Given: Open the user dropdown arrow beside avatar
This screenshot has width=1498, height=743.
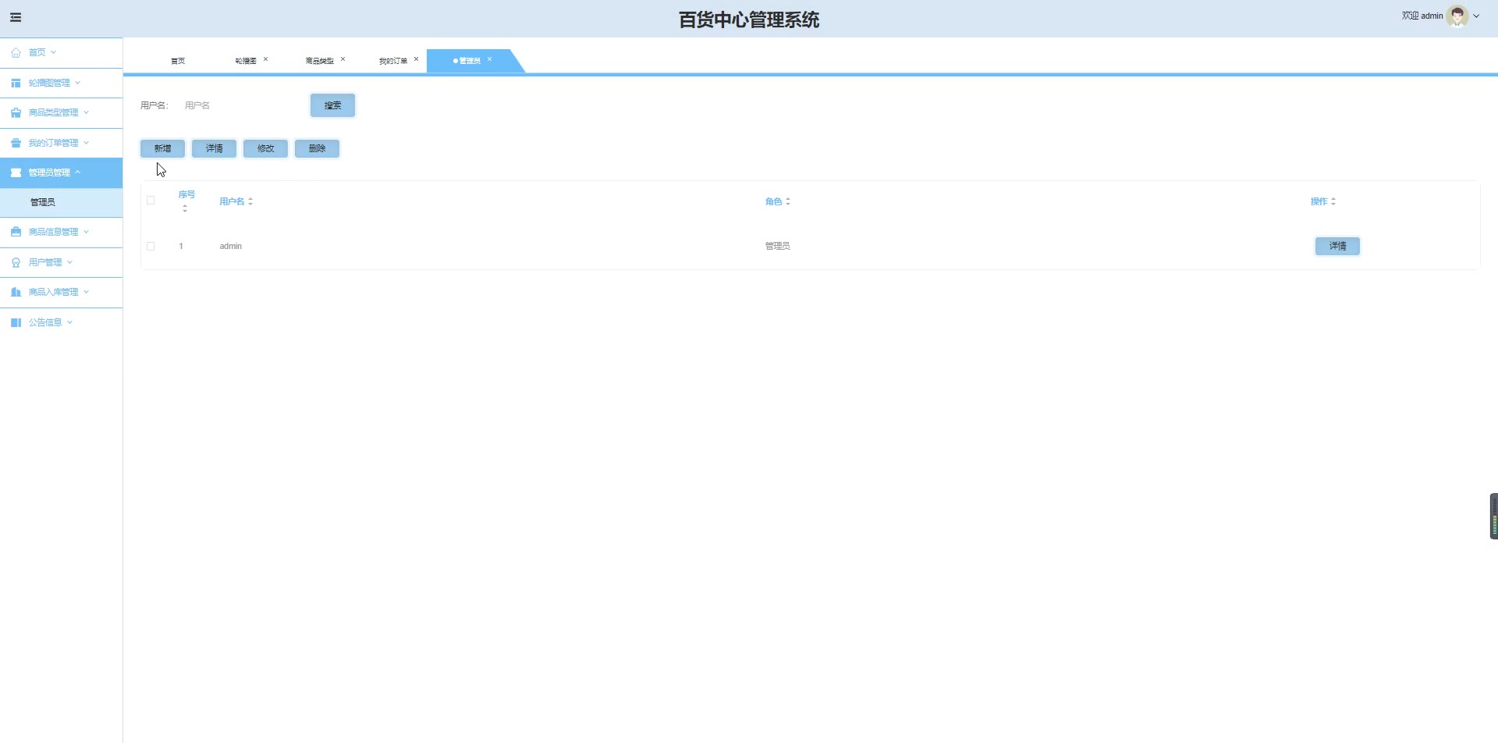Looking at the screenshot, I should click(1476, 16).
